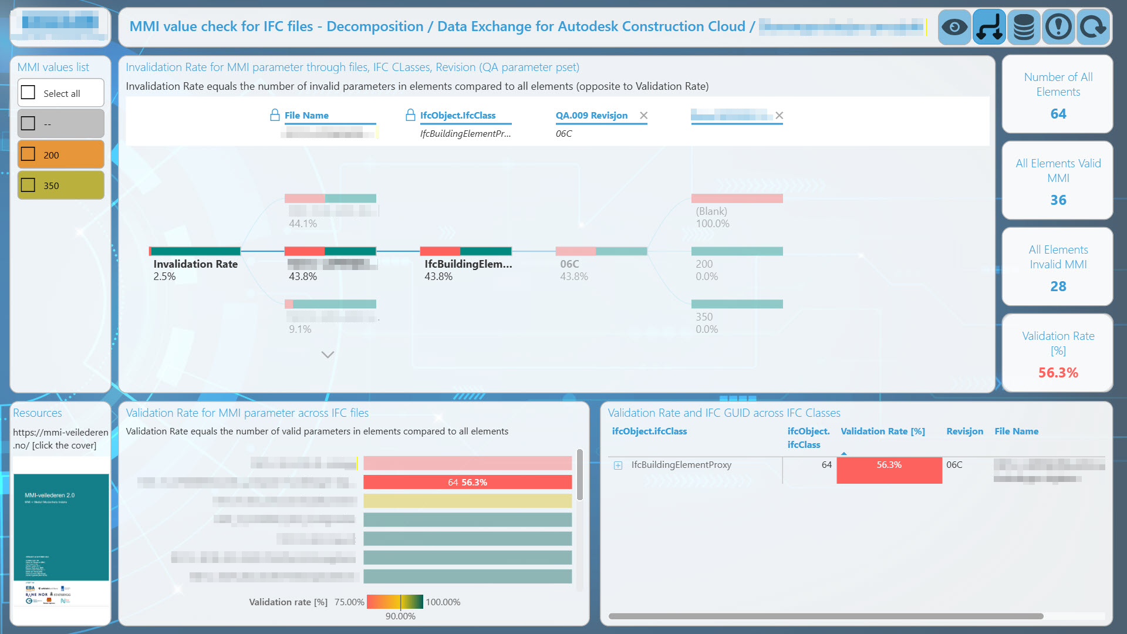Click the Revisjon column header
Viewport: 1127px width, 634px height.
click(x=964, y=431)
